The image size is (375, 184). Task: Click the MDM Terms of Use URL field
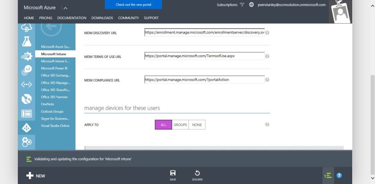(204, 56)
